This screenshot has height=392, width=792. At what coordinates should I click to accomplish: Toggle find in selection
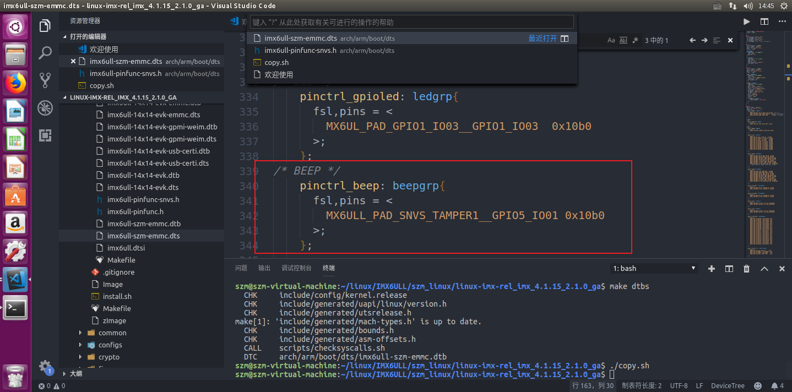coord(717,40)
